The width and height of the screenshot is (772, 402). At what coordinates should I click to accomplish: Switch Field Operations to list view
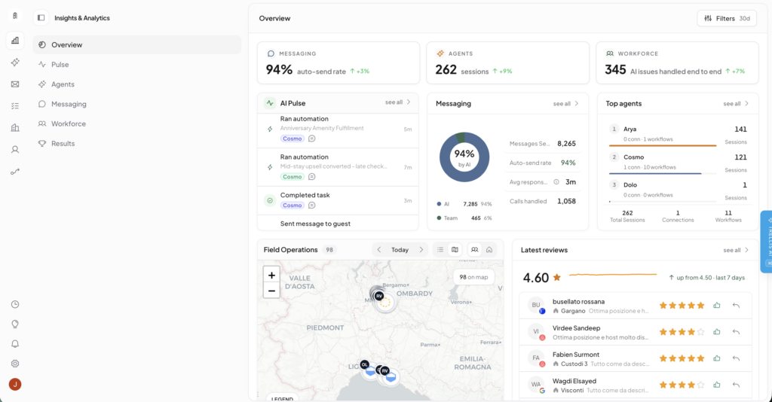[x=440, y=250]
